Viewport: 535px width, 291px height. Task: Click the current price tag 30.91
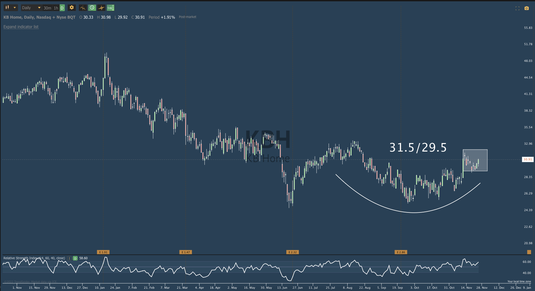coord(528,159)
